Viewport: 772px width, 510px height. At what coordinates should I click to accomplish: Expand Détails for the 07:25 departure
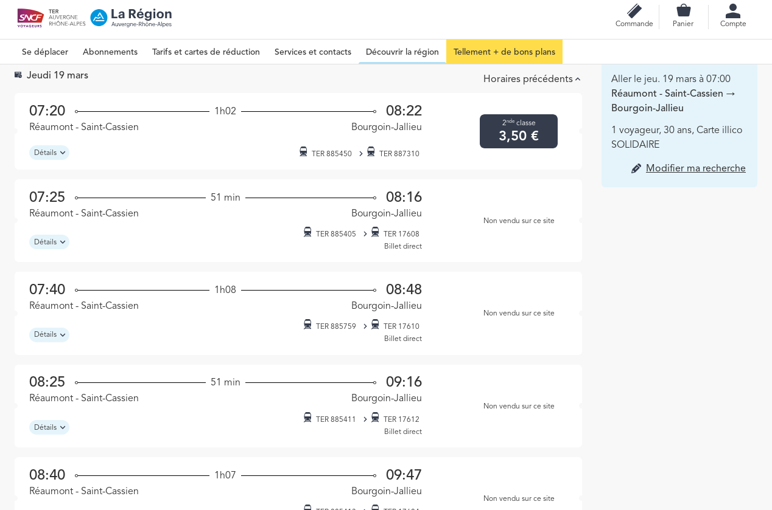coord(49,242)
